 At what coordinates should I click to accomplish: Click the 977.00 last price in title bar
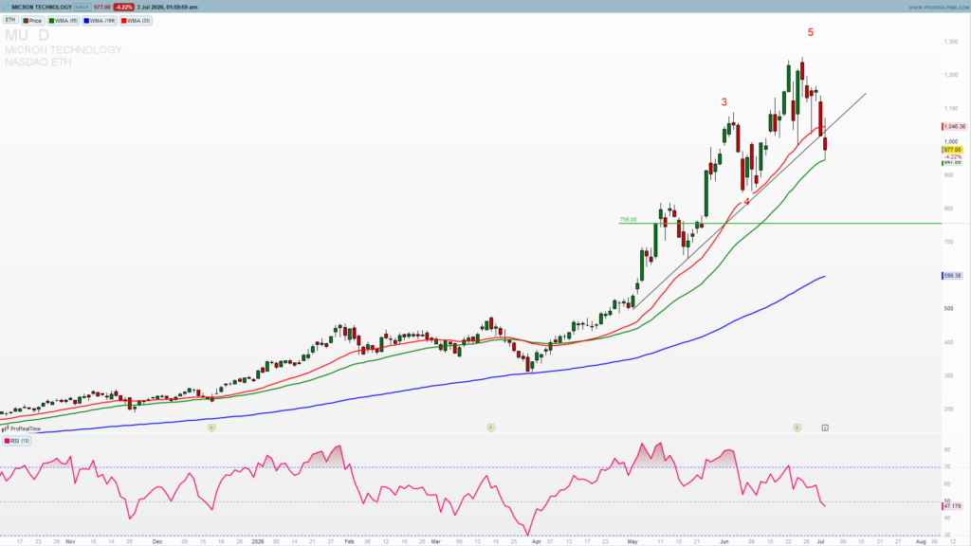(102, 7)
